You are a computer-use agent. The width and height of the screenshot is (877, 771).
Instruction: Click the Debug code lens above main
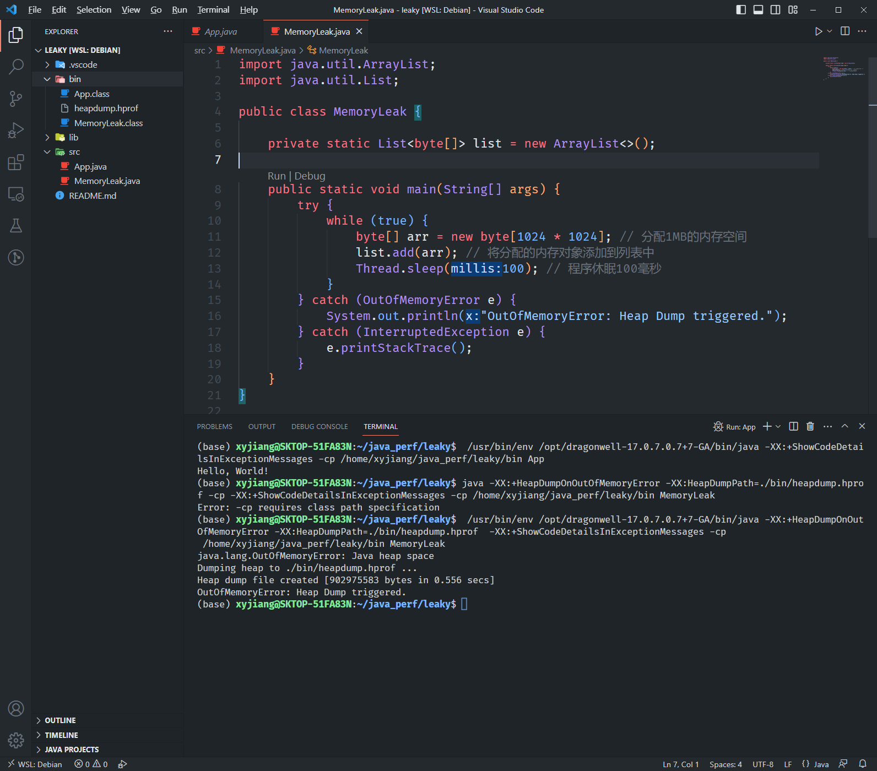point(310,176)
